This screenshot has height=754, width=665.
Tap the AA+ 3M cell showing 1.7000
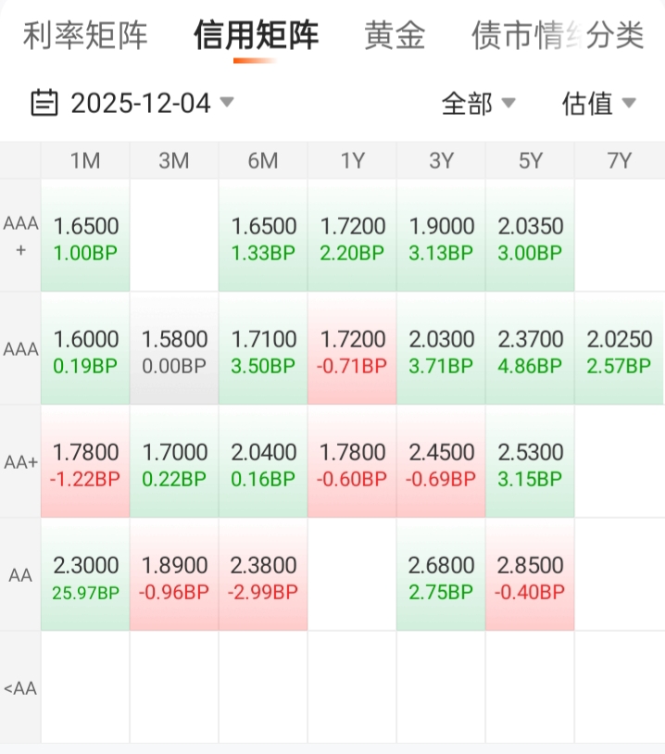click(x=174, y=463)
